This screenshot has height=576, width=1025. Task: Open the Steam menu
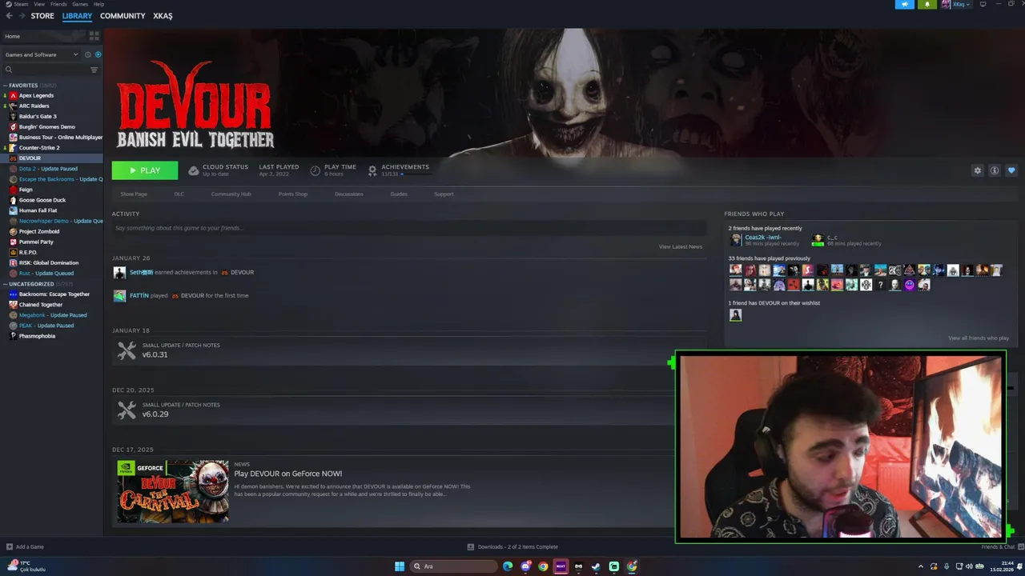[x=19, y=4]
